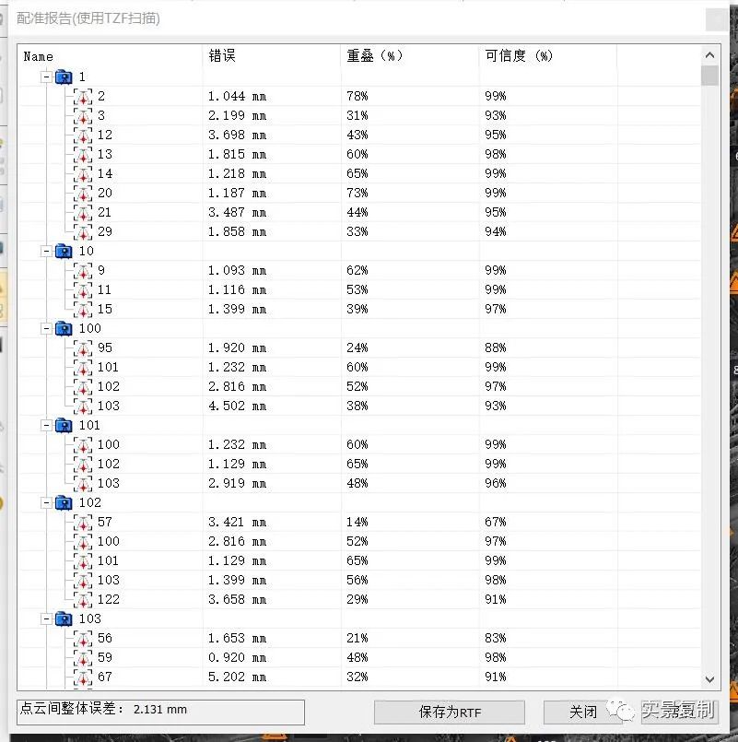738x742 pixels.
Task: Click the target icon of scan 56
Action: [x=83, y=639]
